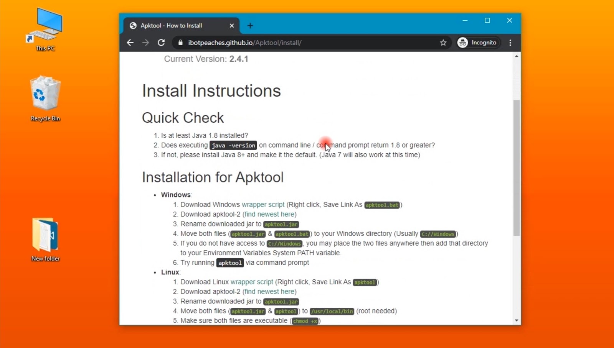The image size is (614, 348).
Task: Click the favicon on the Apktool tab
Action: click(x=133, y=25)
